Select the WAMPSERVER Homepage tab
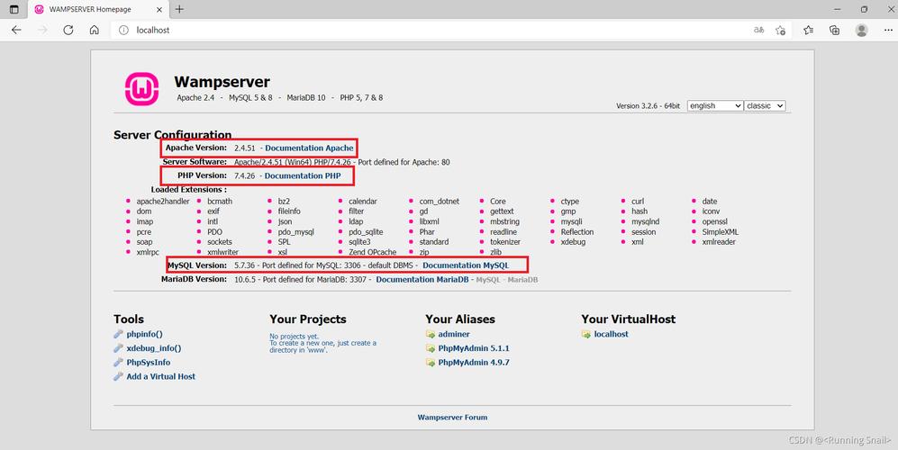The image size is (898, 450). 98,9
